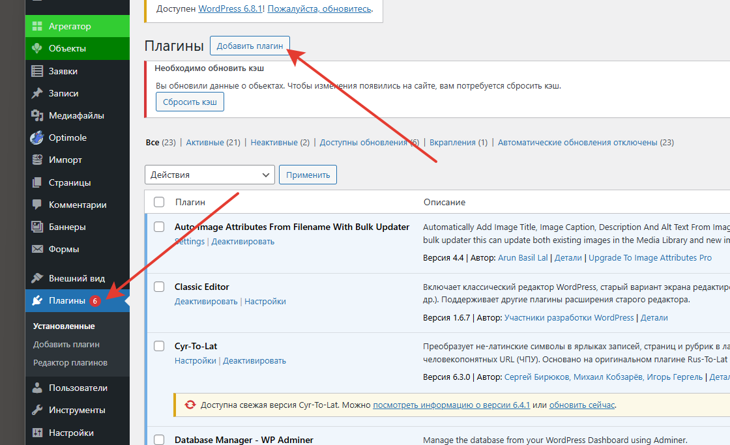Select the Cyr-To-Lat plugin checkbox

coord(159,346)
